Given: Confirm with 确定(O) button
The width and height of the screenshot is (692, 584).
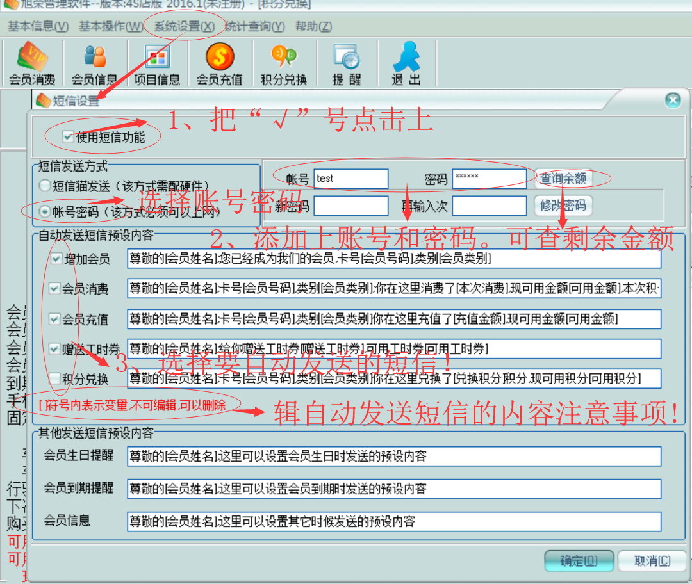Looking at the screenshot, I should pos(579,560).
